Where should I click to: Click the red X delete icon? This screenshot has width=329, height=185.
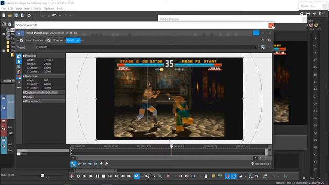[x=168, y=176]
